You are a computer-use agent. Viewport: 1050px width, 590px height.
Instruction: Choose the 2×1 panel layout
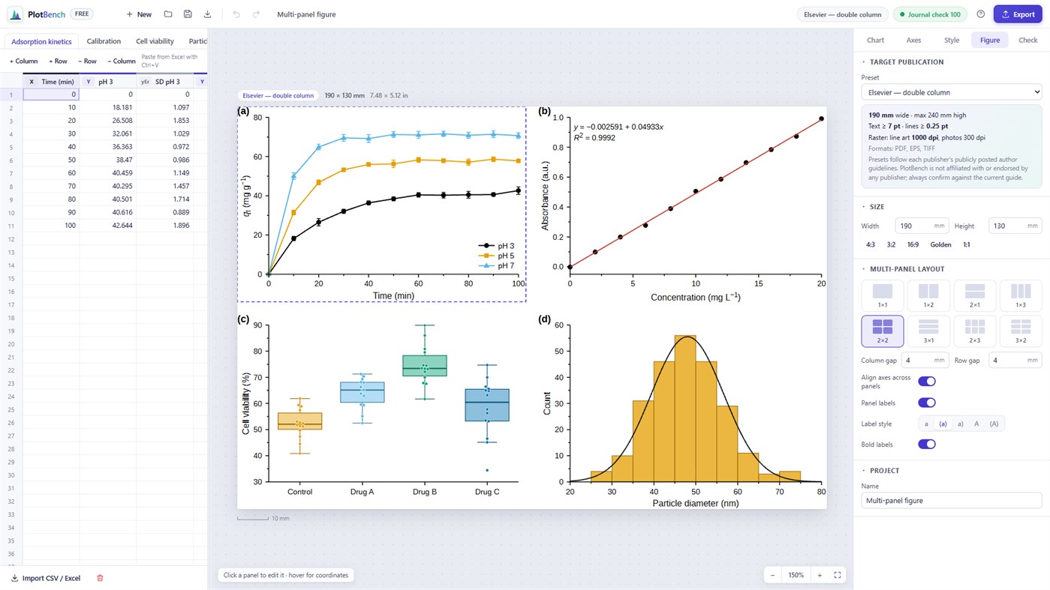[x=974, y=295]
